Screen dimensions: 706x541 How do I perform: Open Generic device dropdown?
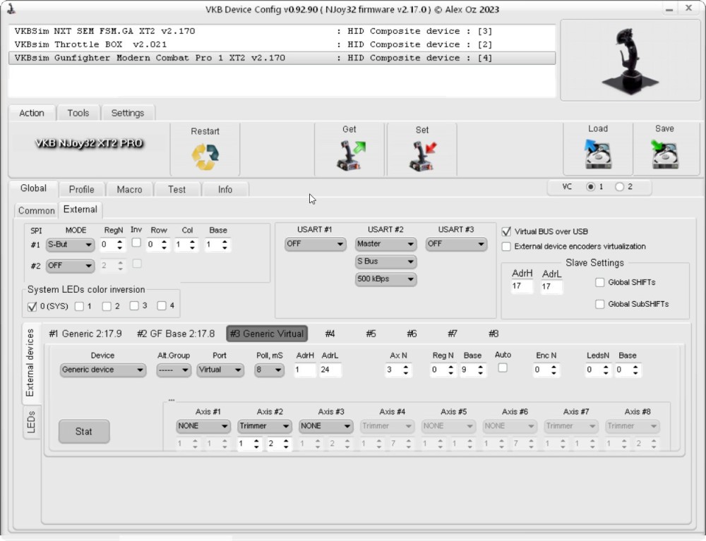point(102,370)
